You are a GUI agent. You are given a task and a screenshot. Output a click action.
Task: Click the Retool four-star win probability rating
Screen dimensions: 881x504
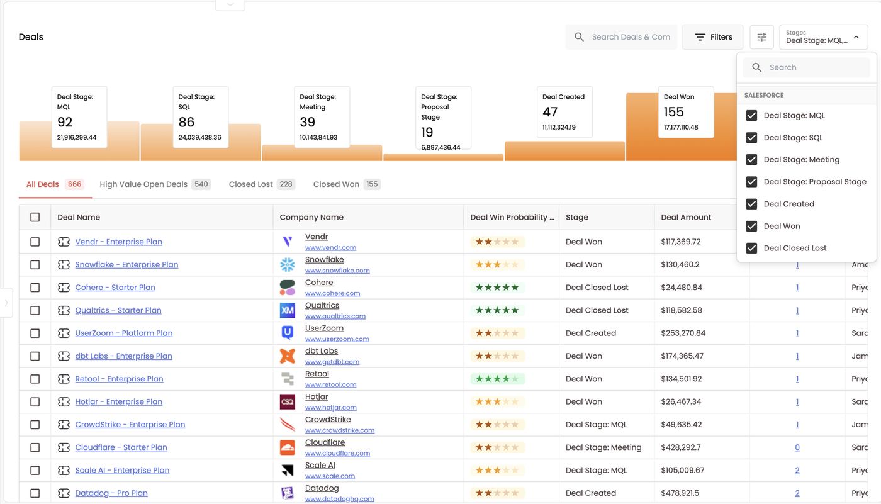[x=497, y=379]
